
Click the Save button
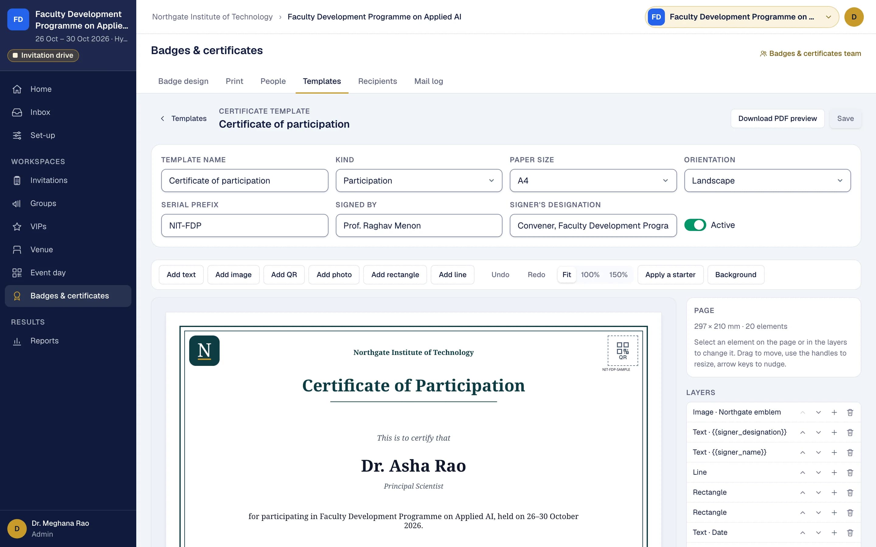pos(845,119)
